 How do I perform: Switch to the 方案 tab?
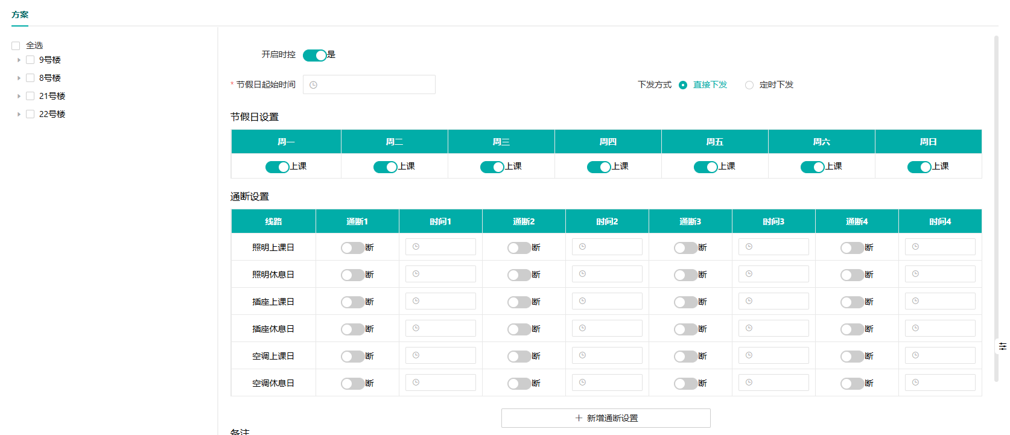(x=20, y=14)
